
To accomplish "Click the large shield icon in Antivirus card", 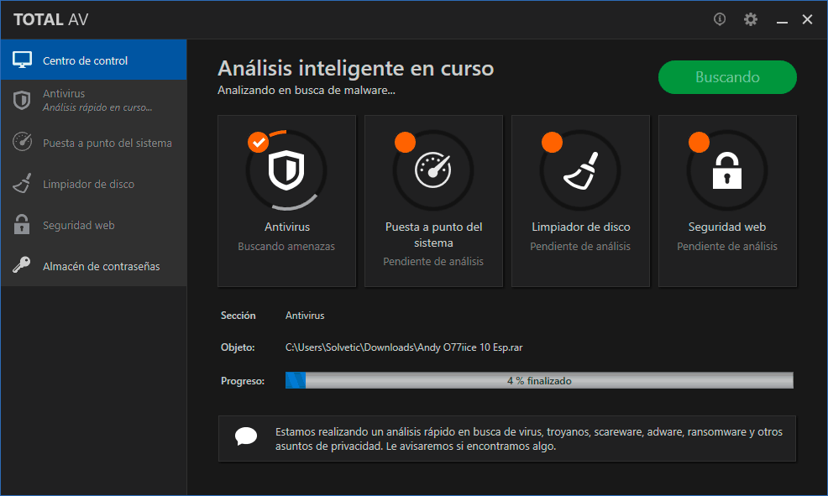I will (x=286, y=170).
